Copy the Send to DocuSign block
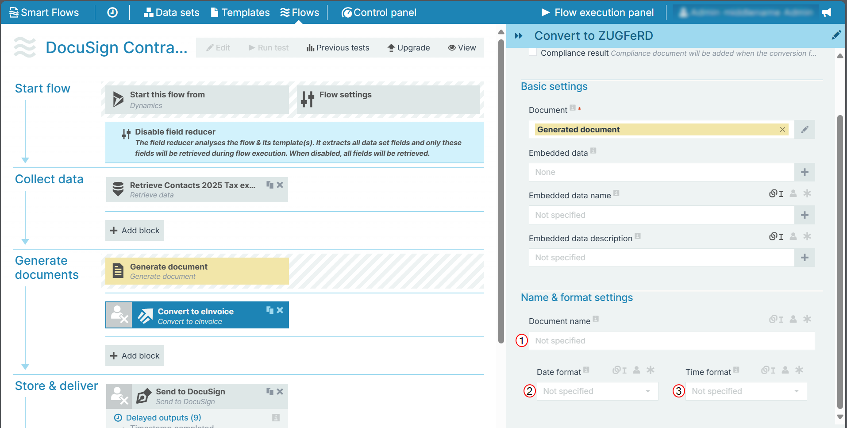847x428 pixels. pyautogui.click(x=269, y=391)
